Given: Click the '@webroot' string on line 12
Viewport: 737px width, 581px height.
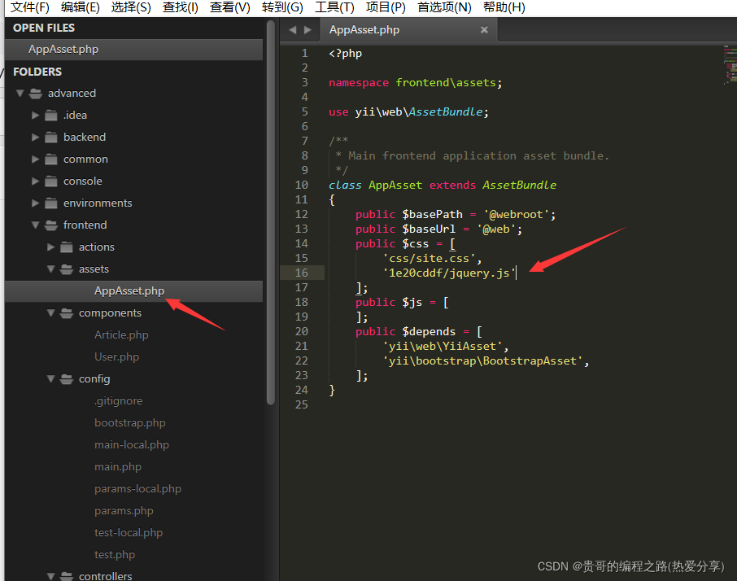Looking at the screenshot, I should point(516,215).
